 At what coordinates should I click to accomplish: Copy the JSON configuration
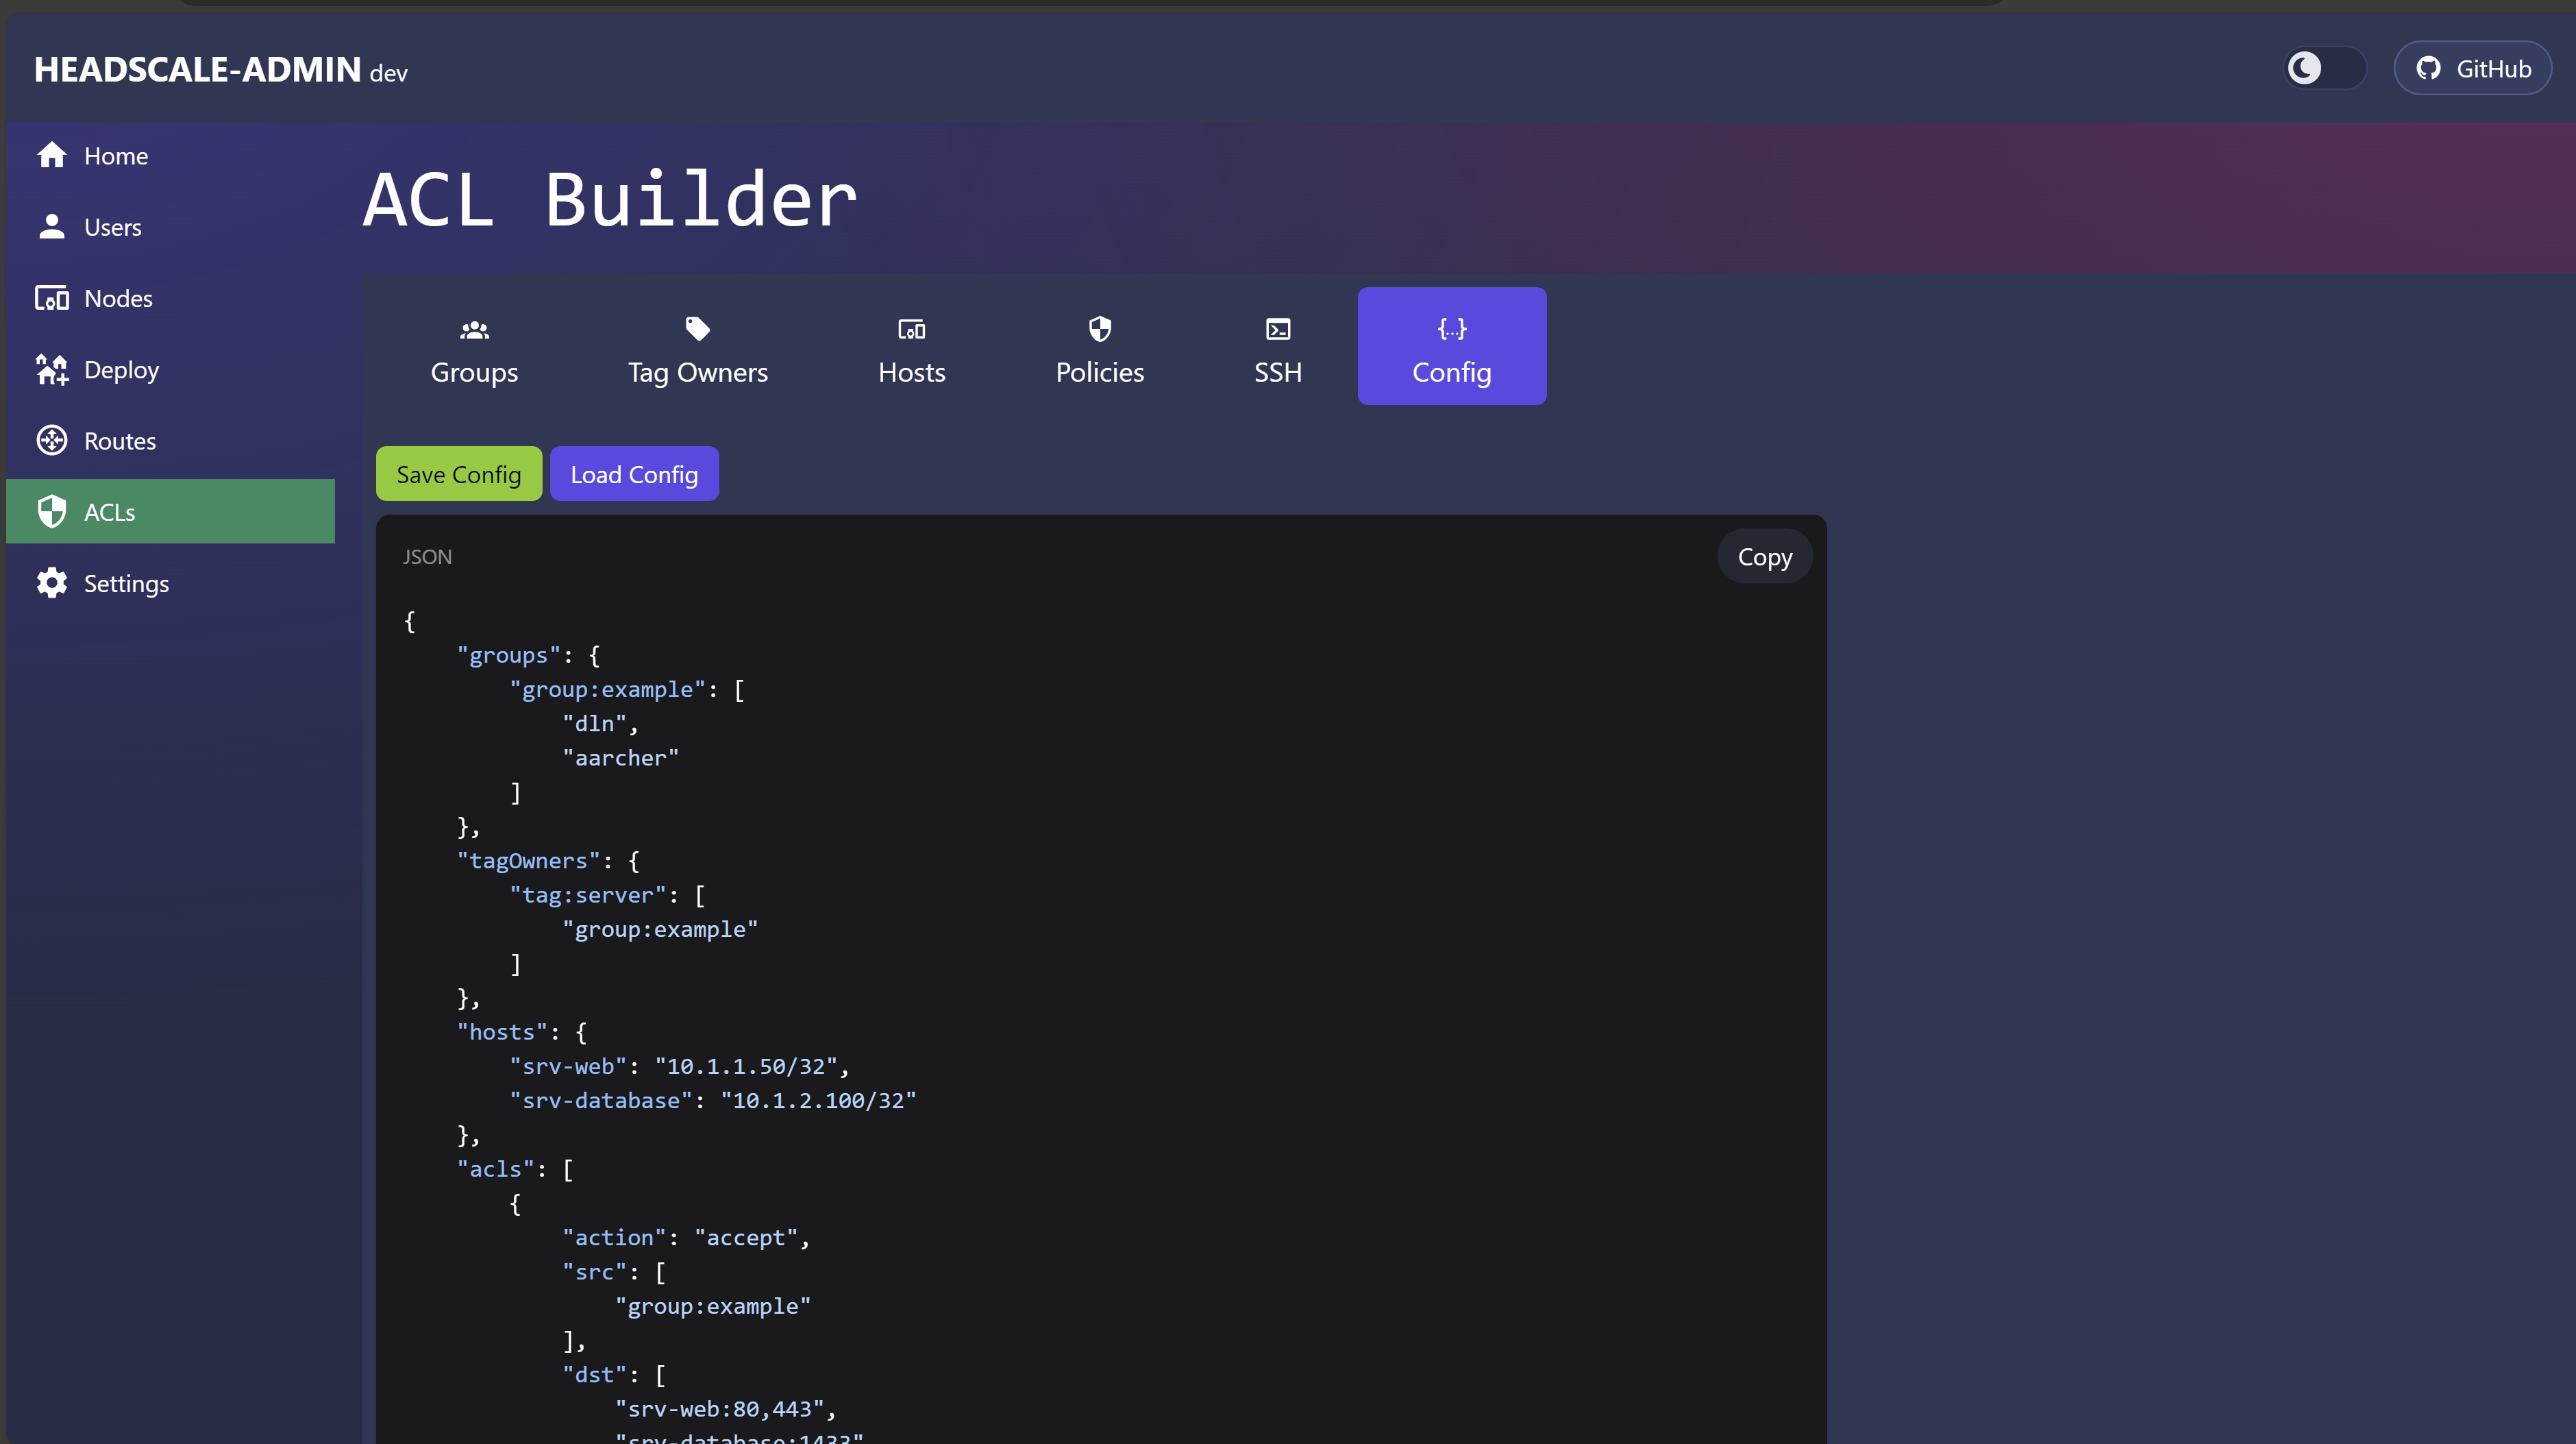coord(1763,556)
